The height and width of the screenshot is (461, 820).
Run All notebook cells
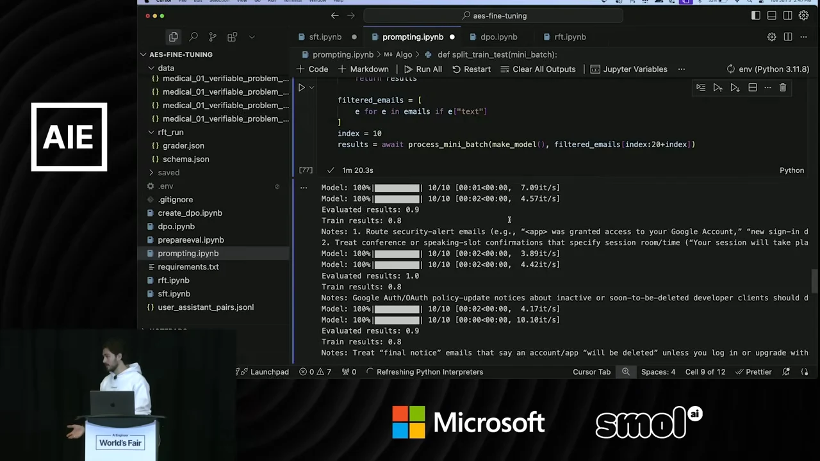(423, 69)
